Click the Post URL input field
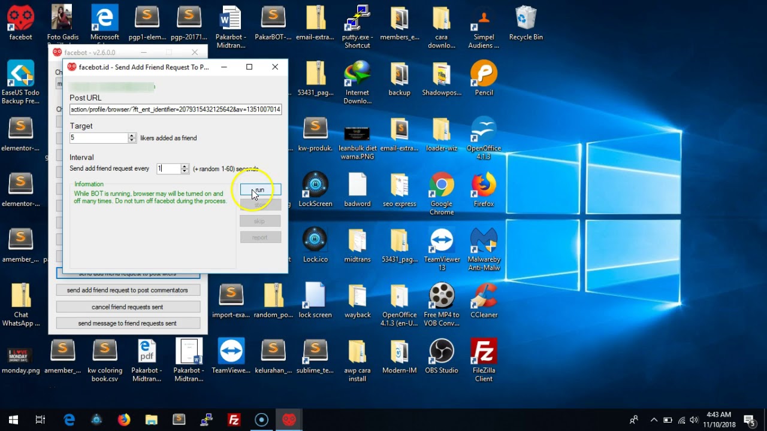 tap(175, 109)
